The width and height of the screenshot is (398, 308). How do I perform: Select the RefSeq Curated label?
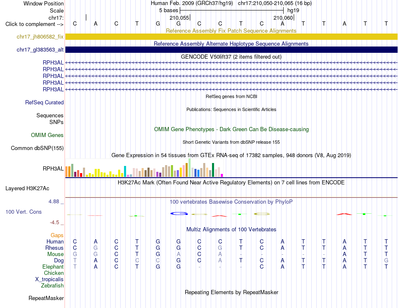tap(44, 102)
